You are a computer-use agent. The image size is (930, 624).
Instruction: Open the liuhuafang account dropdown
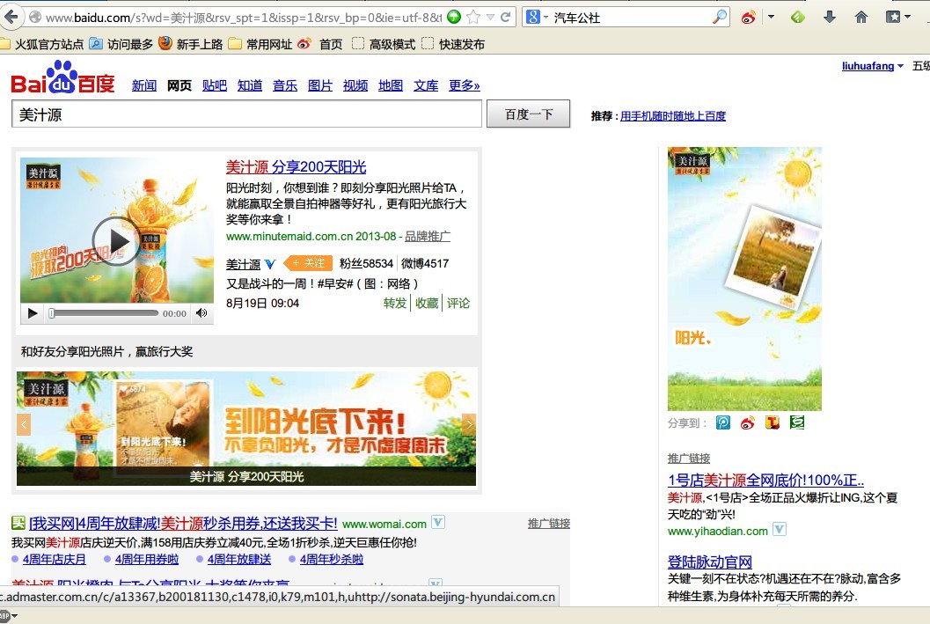873,66
